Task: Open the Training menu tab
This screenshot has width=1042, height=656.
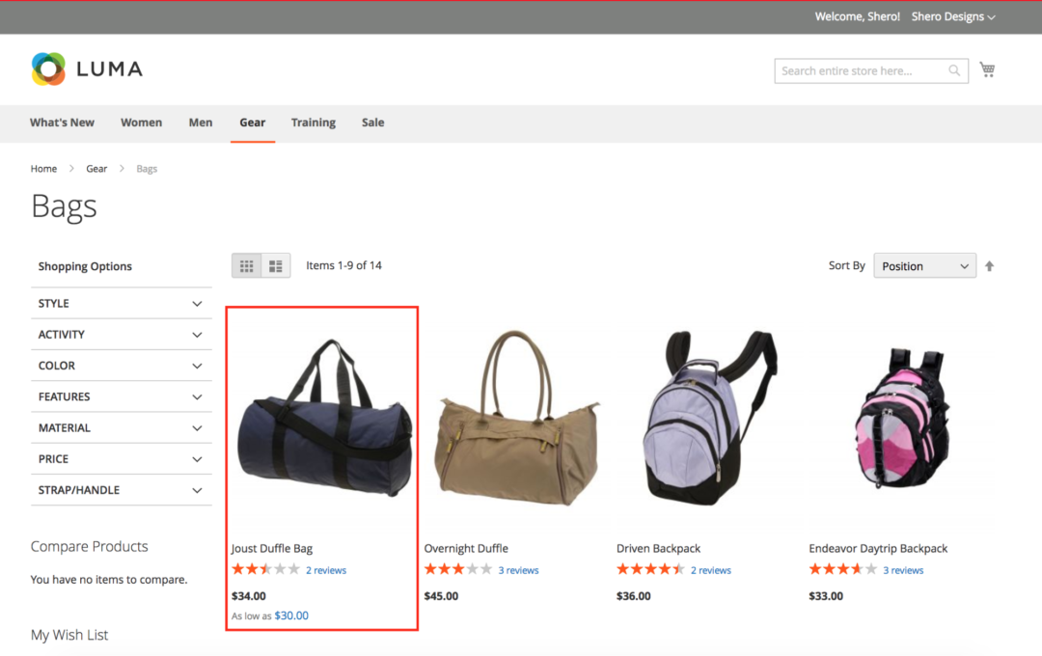Action: (313, 123)
